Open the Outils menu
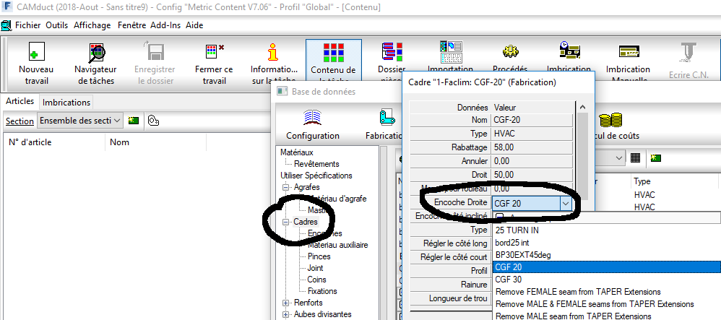Image resolution: width=721 pixels, height=320 pixels. tap(56, 25)
